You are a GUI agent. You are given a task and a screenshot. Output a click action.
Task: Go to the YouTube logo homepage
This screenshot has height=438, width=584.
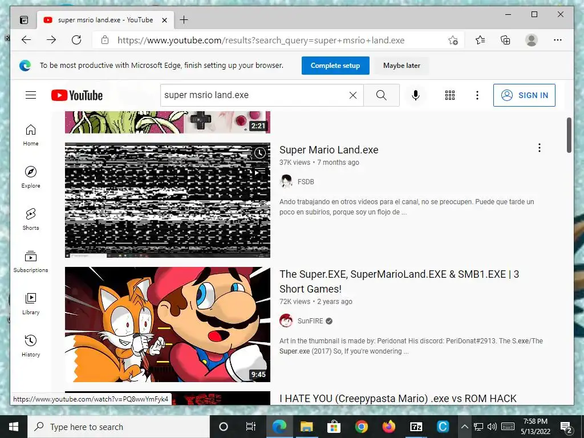click(77, 95)
